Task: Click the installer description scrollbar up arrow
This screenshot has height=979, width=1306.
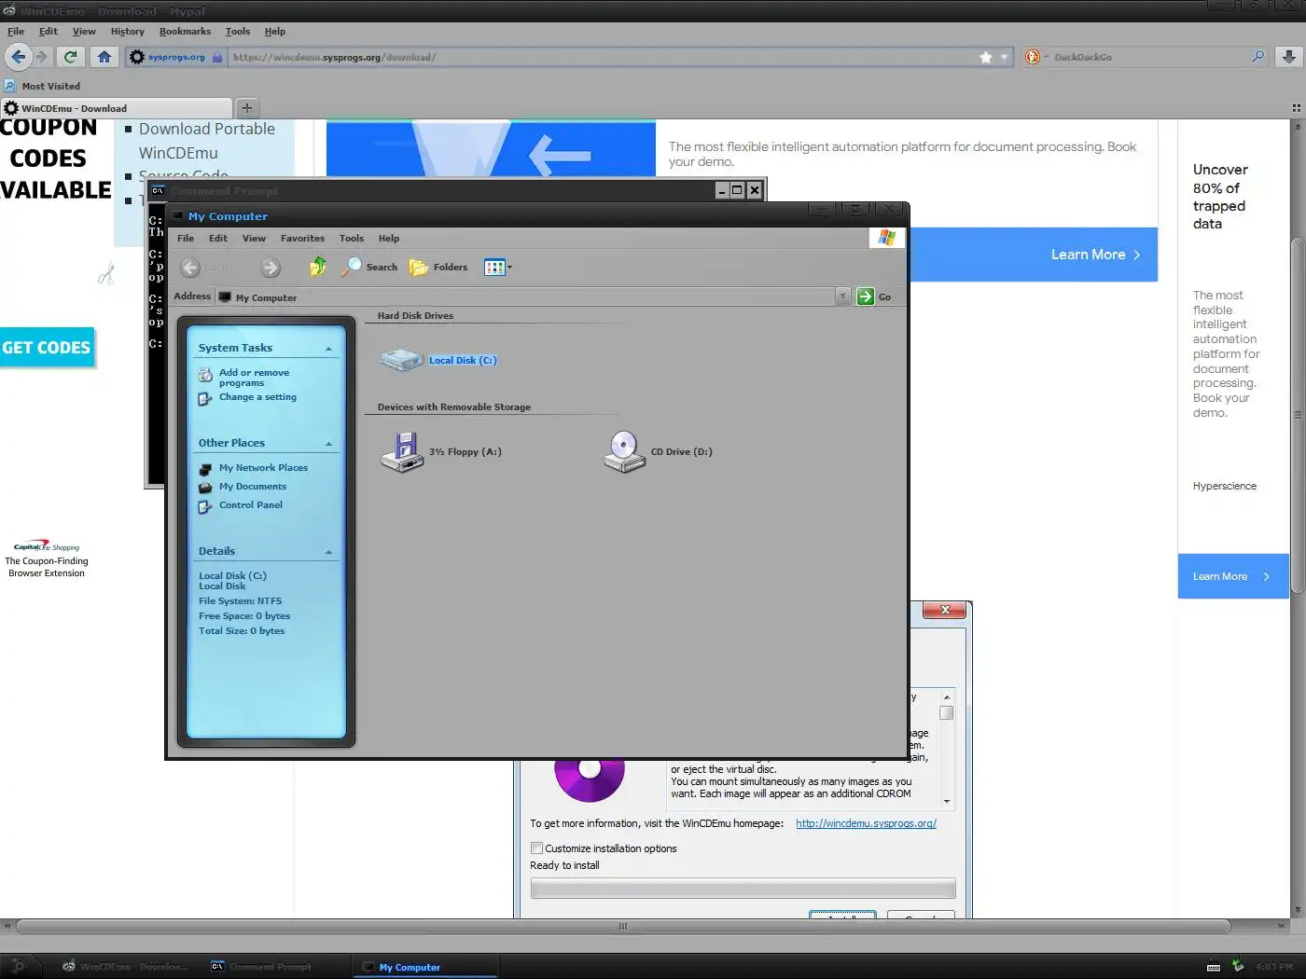Action: pos(947,697)
